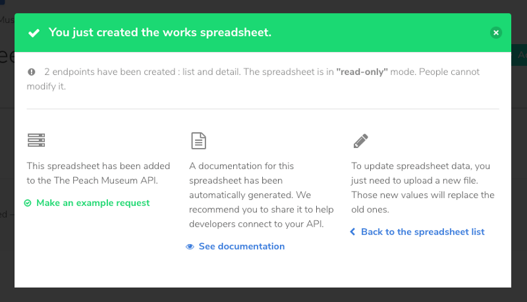This screenshot has width=527, height=302.
Task: Click the white checkmark icon in header
Action: [x=34, y=33]
